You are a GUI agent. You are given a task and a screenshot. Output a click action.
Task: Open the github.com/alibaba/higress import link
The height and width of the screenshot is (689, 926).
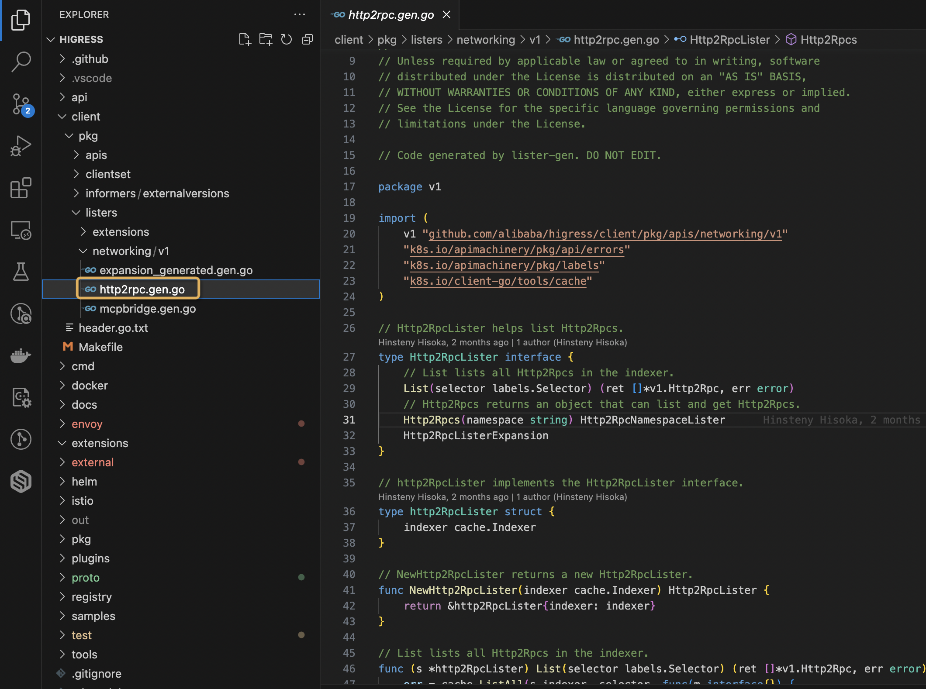605,234
